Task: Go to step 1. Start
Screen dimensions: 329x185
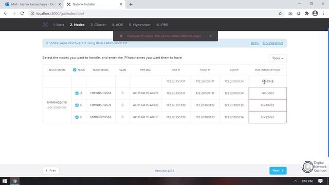Action: (59, 25)
